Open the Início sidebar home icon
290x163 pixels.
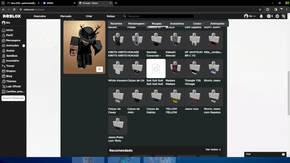pyautogui.click(x=4, y=30)
